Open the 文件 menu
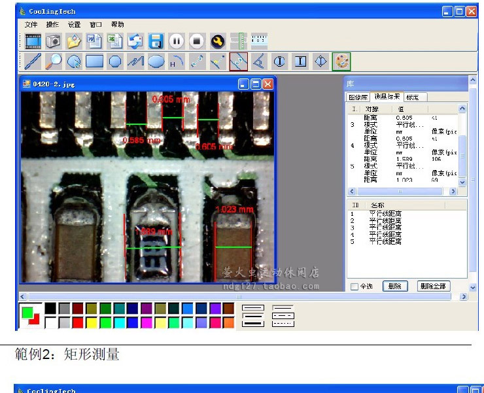This screenshot has width=484, height=393. point(31,24)
